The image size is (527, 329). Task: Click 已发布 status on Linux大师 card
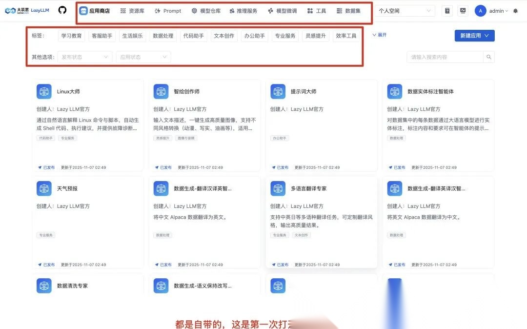pos(46,167)
